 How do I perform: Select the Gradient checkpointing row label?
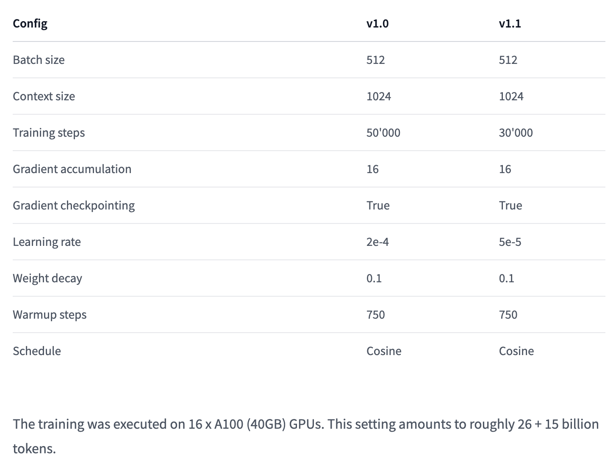tap(74, 205)
